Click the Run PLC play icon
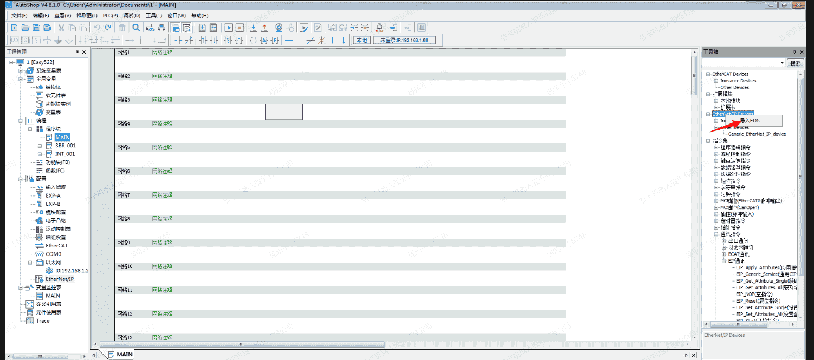The width and height of the screenshot is (814, 360). click(x=229, y=28)
